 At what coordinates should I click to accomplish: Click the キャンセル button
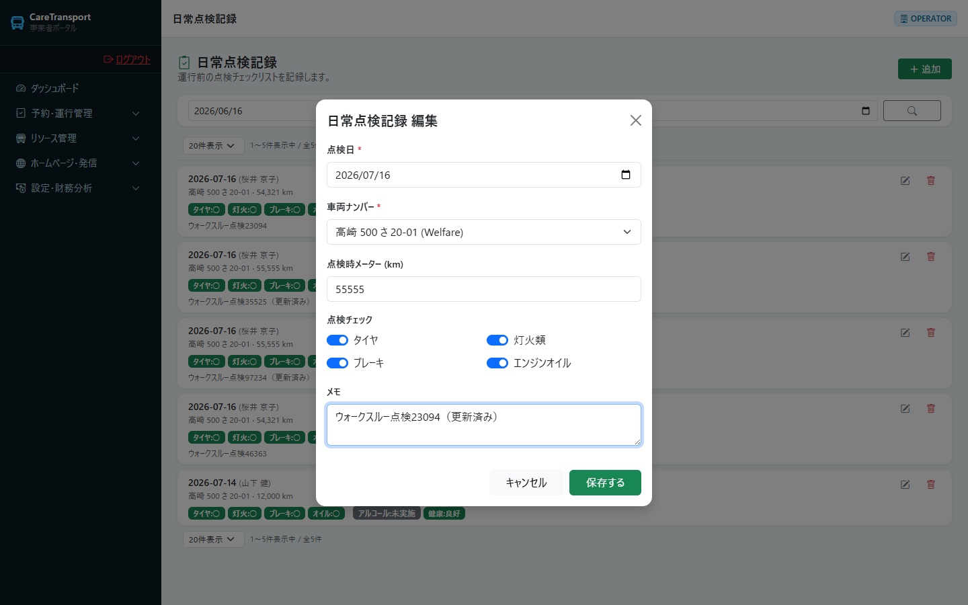526,483
